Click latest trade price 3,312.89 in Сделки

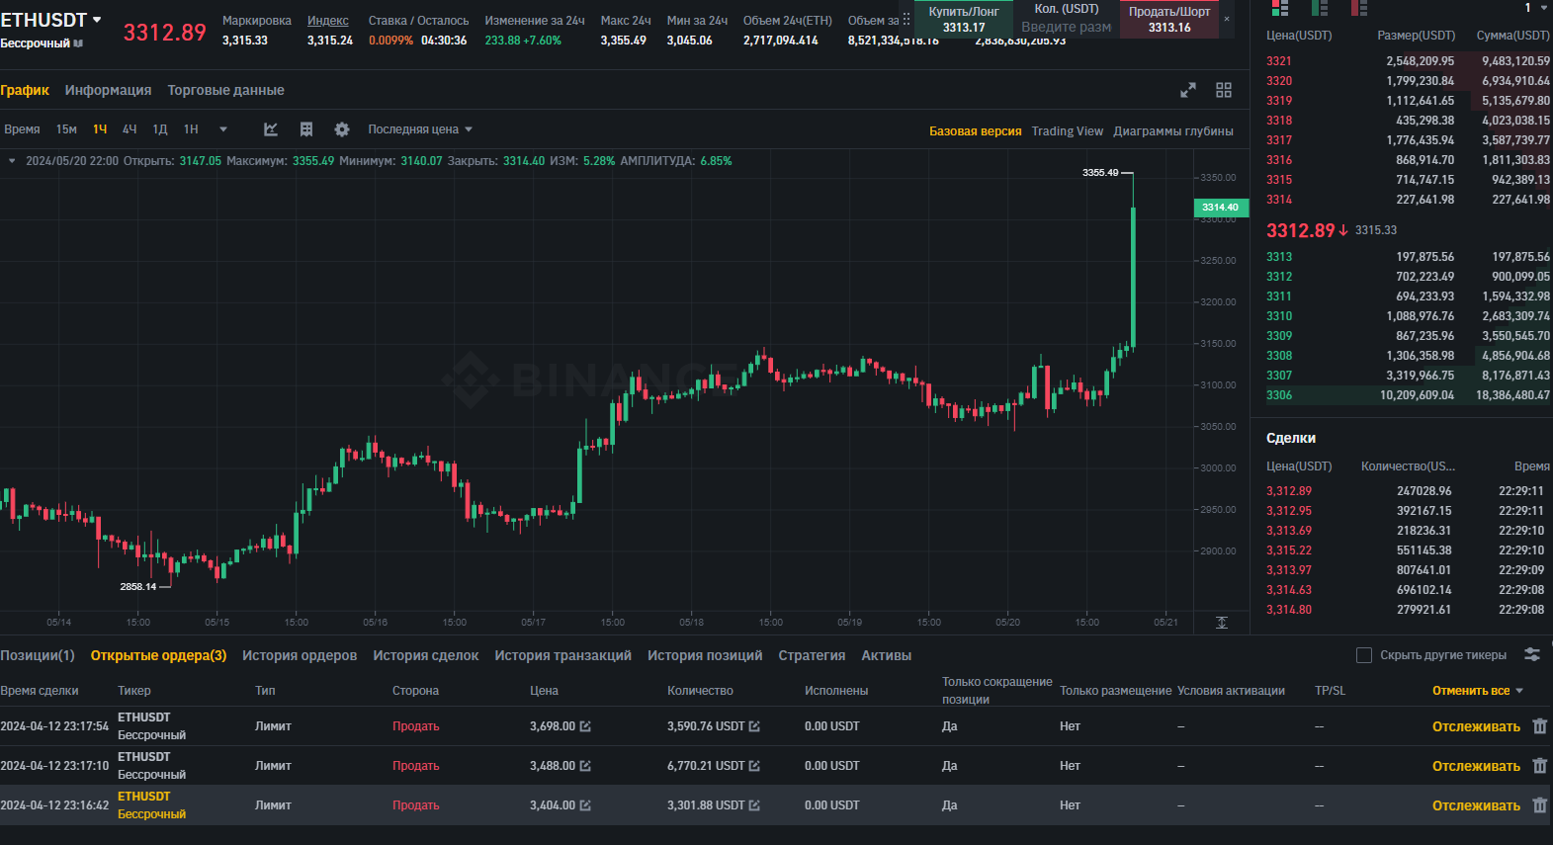click(1289, 491)
